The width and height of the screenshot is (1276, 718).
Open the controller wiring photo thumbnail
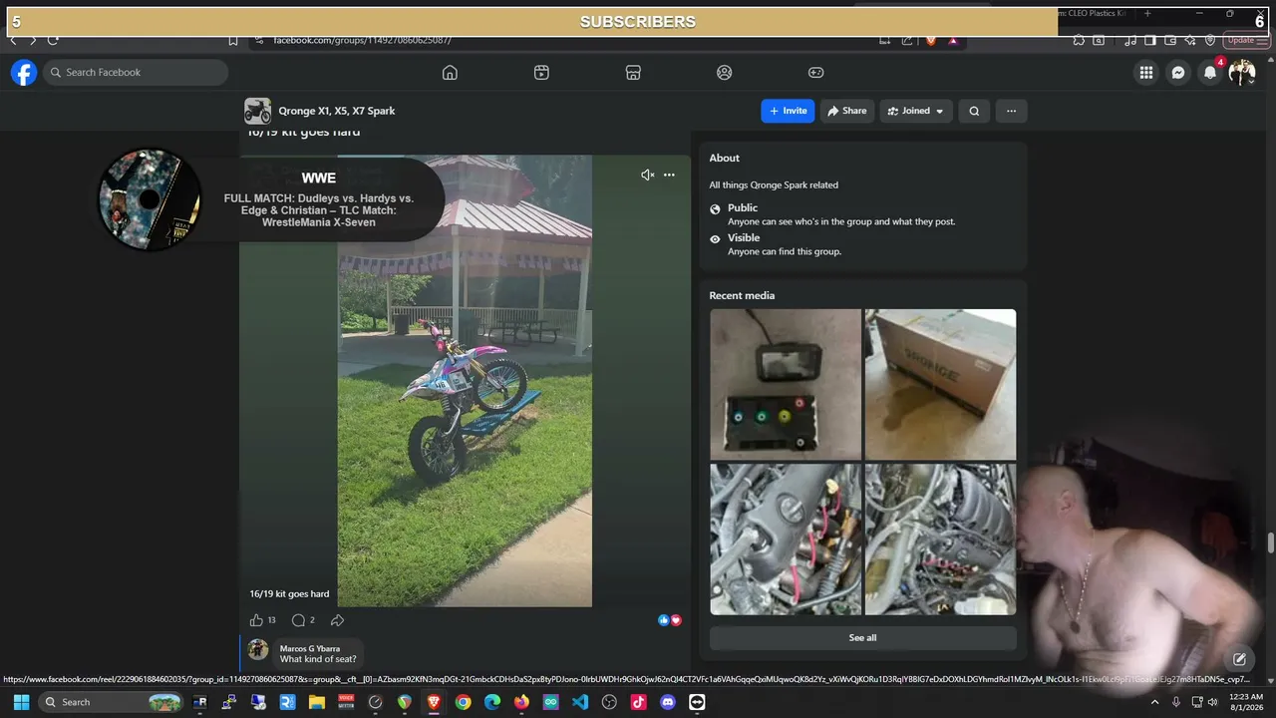coord(786,384)
